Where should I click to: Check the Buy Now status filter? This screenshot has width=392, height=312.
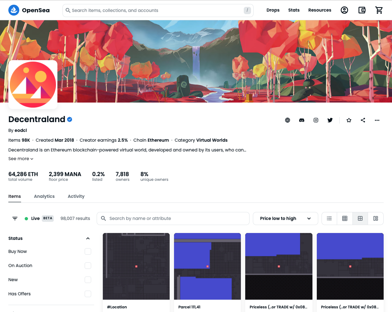pyautogui.click(x=88, y=251)
